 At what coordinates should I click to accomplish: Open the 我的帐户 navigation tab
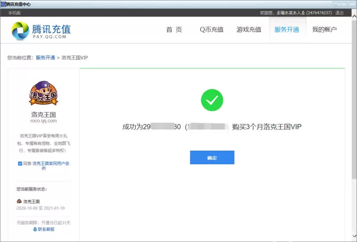tap(324, 29)
